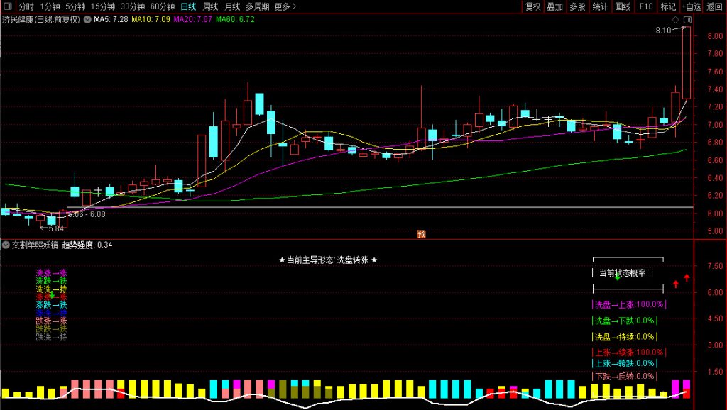727x410 pixels.
Task: Select the 月线 monthly chart
Action: [x=232, y=6]
